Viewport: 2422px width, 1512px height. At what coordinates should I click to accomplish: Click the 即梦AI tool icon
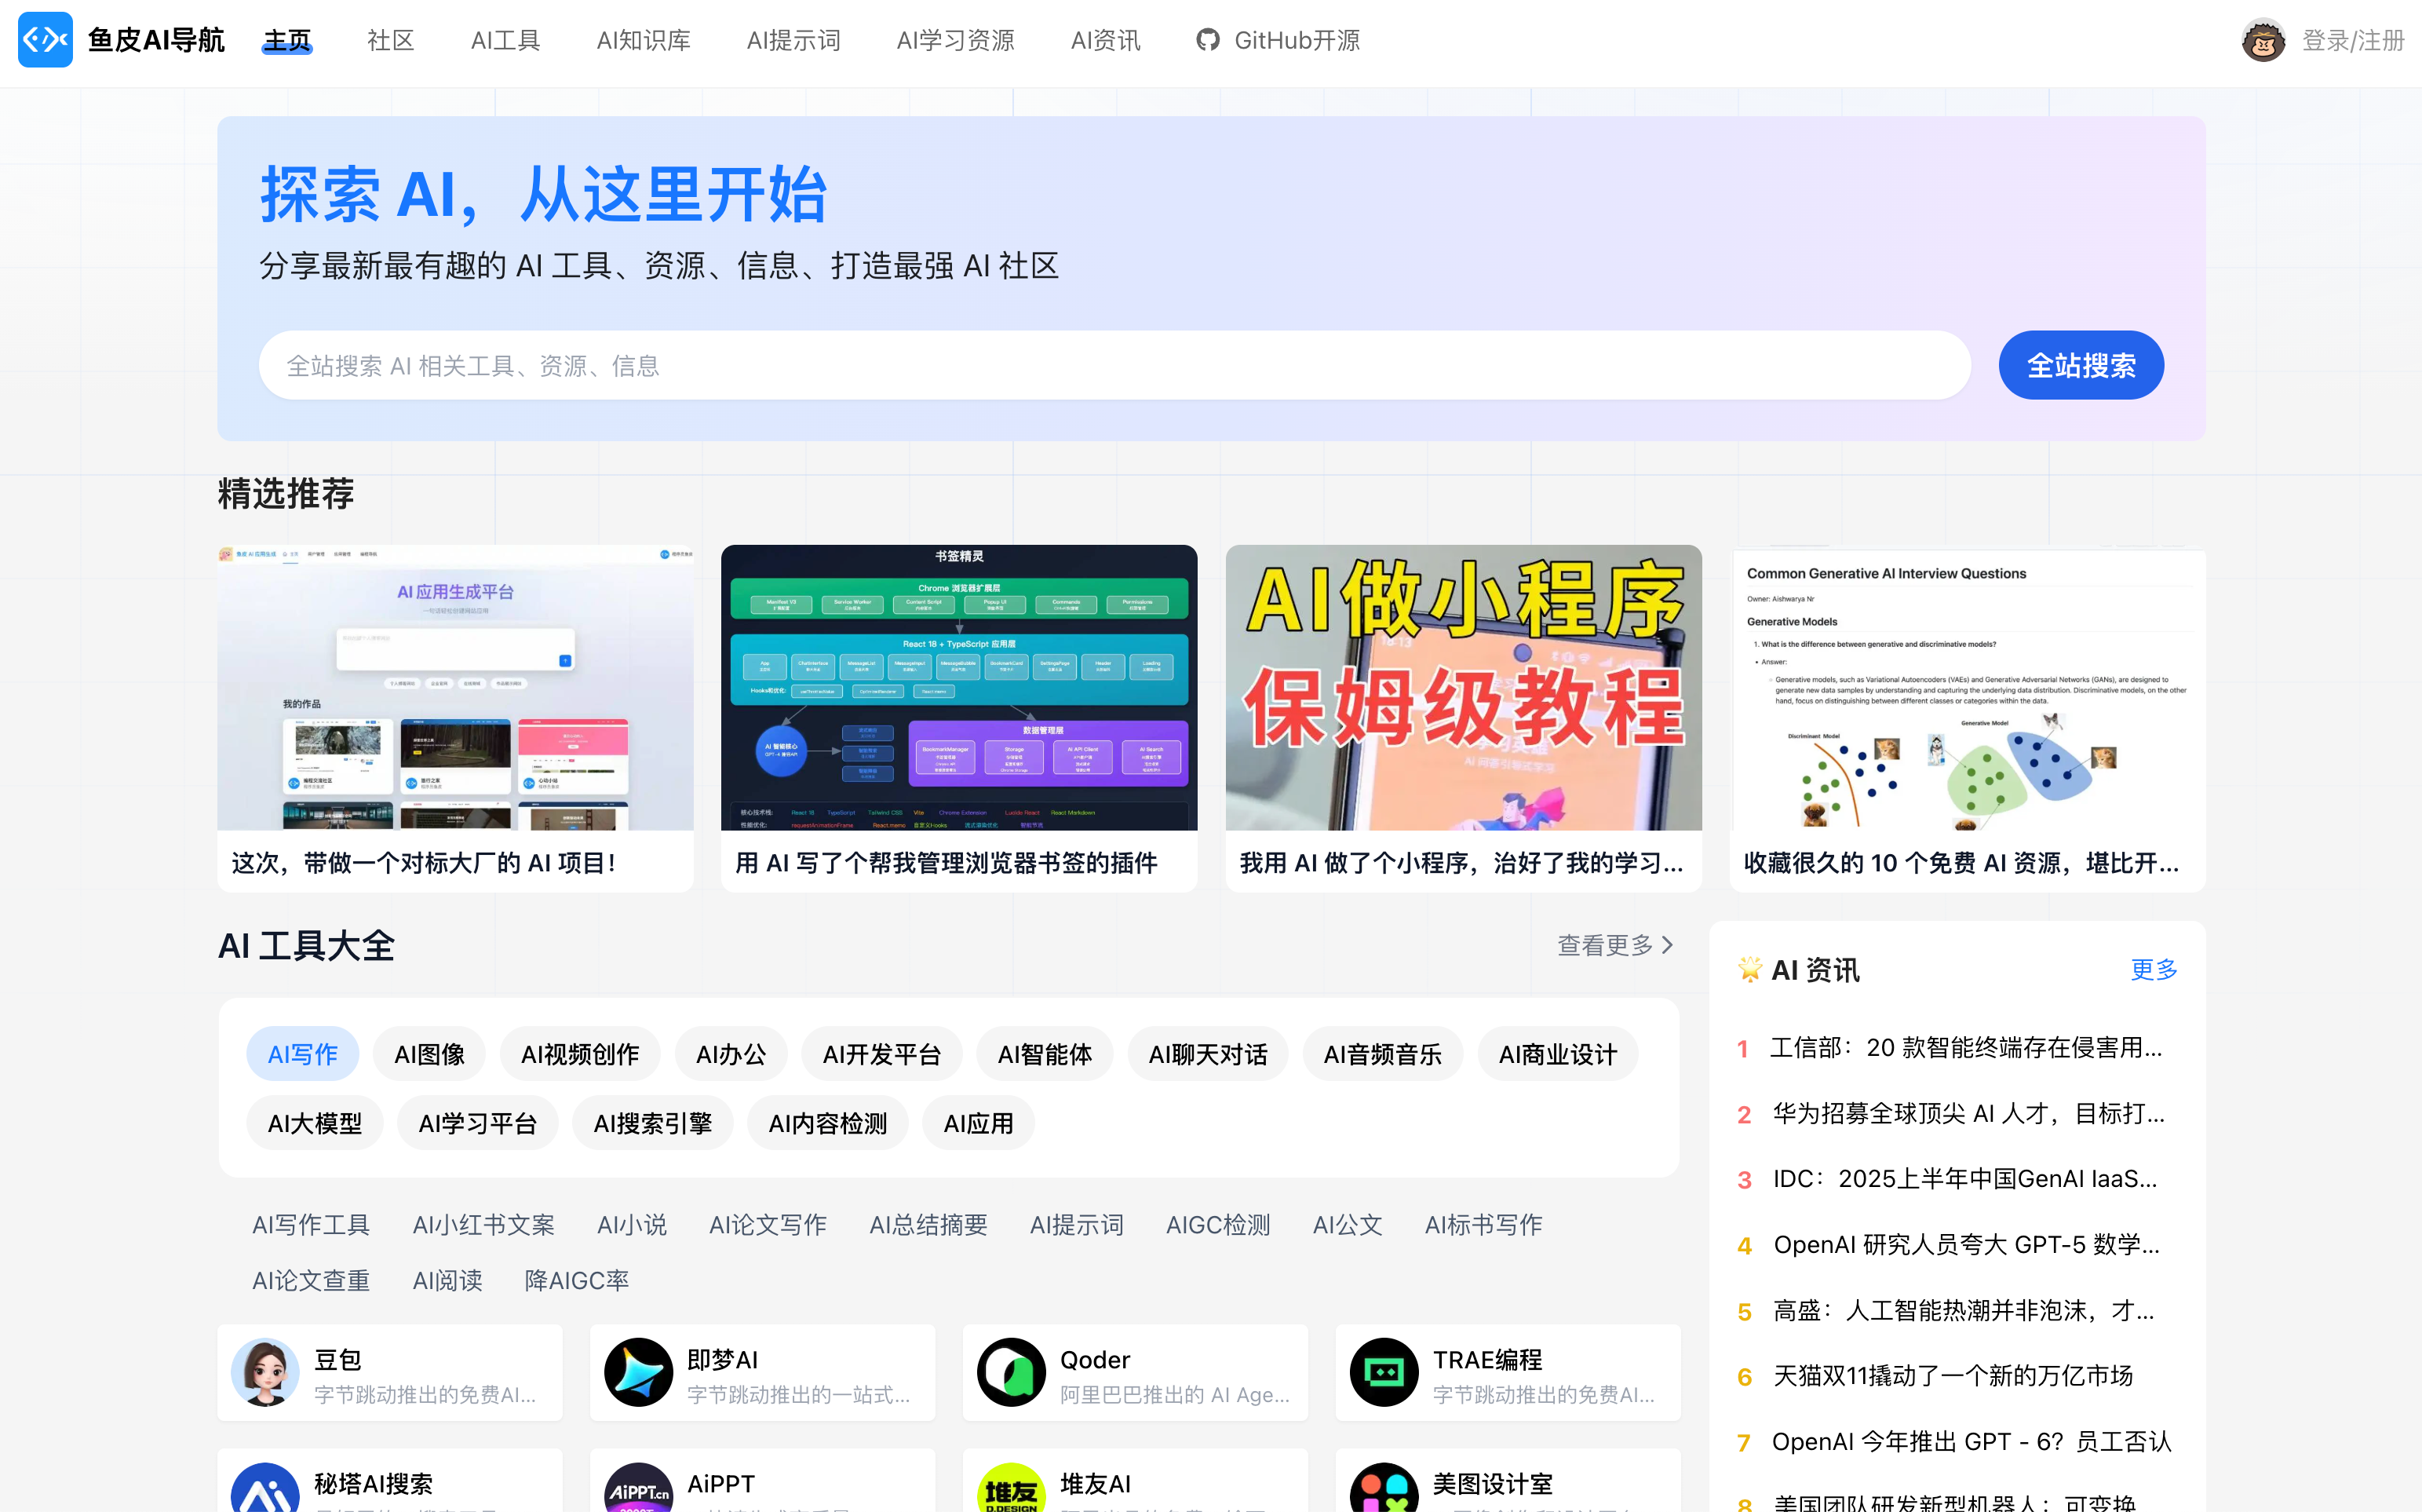638,1372
